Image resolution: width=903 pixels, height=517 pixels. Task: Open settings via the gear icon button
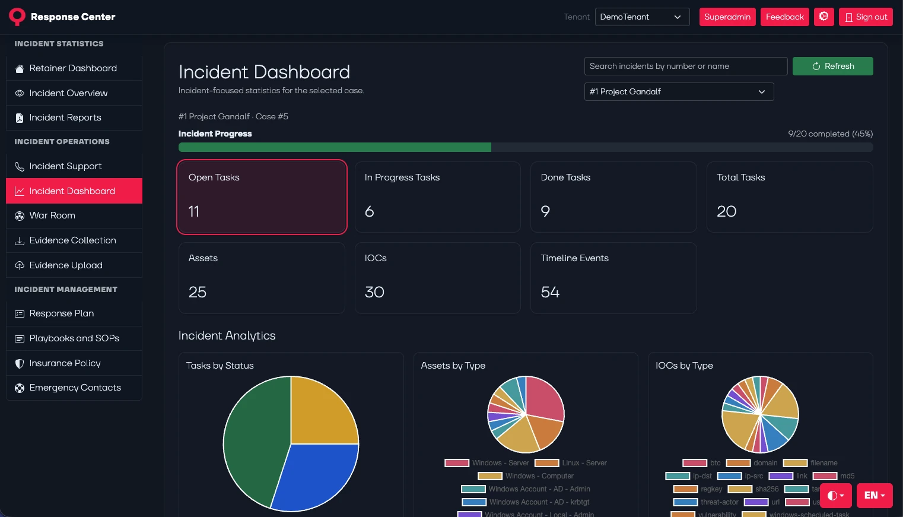(824, 17)
